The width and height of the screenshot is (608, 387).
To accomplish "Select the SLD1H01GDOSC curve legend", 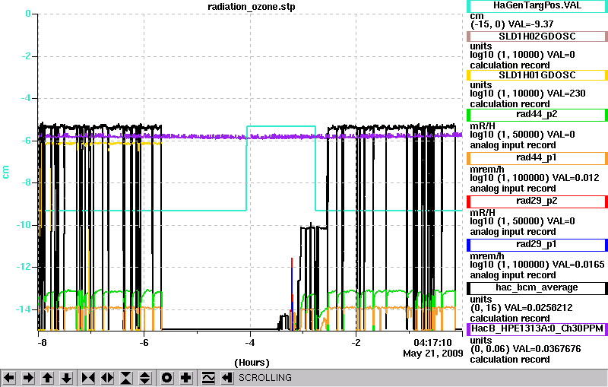I will tap(537, 75).
